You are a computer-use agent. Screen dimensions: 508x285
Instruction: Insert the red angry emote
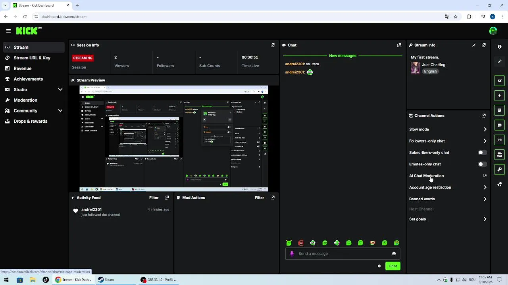pyautogui.click(x=301, y=243)
